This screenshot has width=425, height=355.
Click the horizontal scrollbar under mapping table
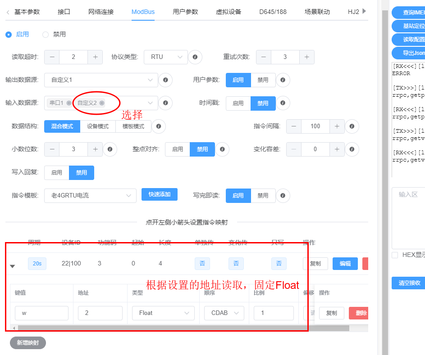coord(180,328)
